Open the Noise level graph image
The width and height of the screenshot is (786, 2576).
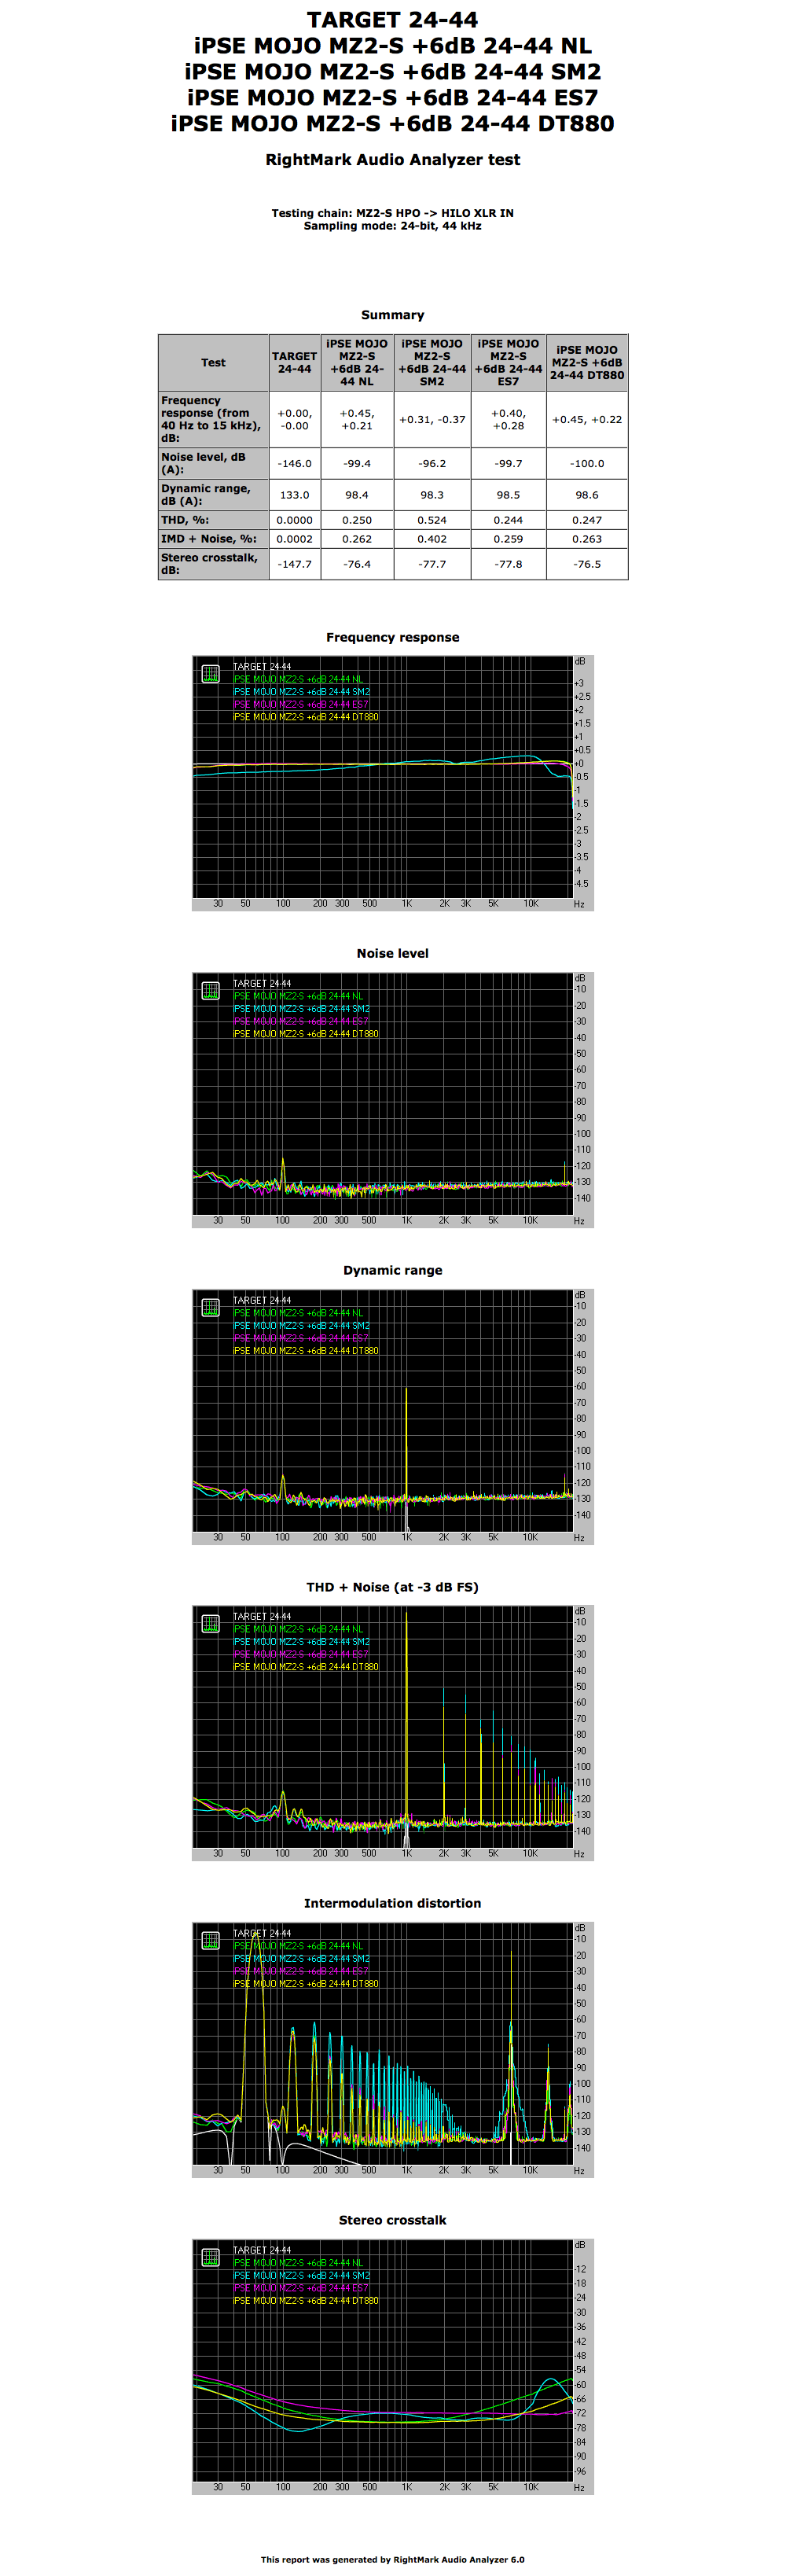(x=393, y=1100)
